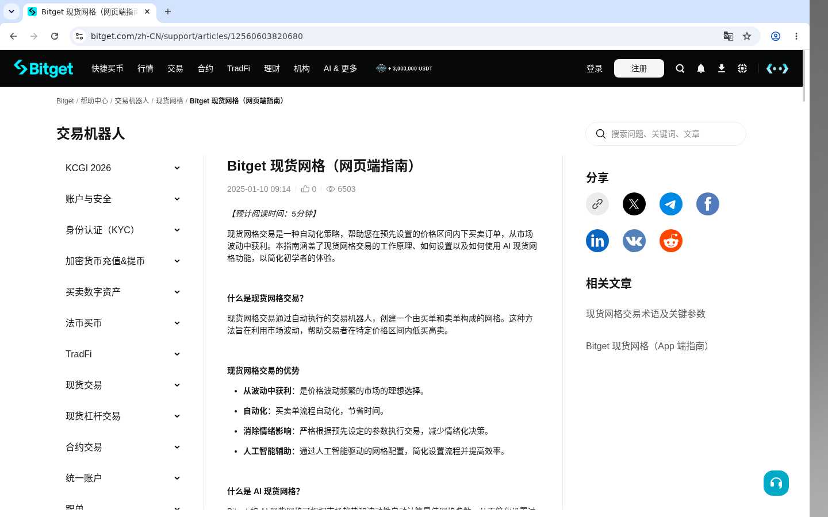Open the header search magnifier icon
Viewport: 828px width, 517px height.
click(x=680, y=68)
